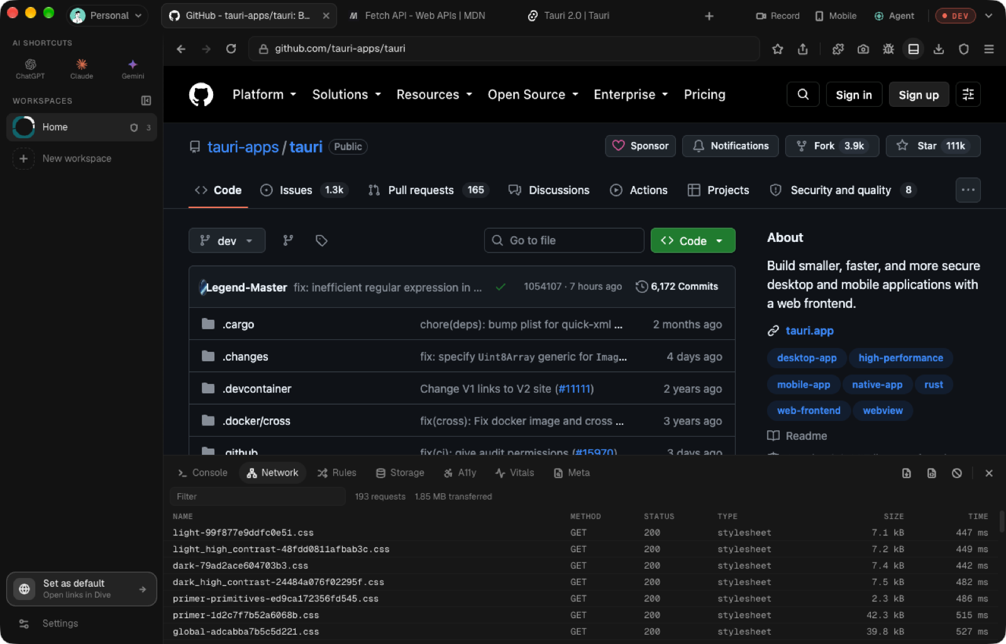
Task: Open the A11y devtools tab
Action: click(x=460, y=473)
